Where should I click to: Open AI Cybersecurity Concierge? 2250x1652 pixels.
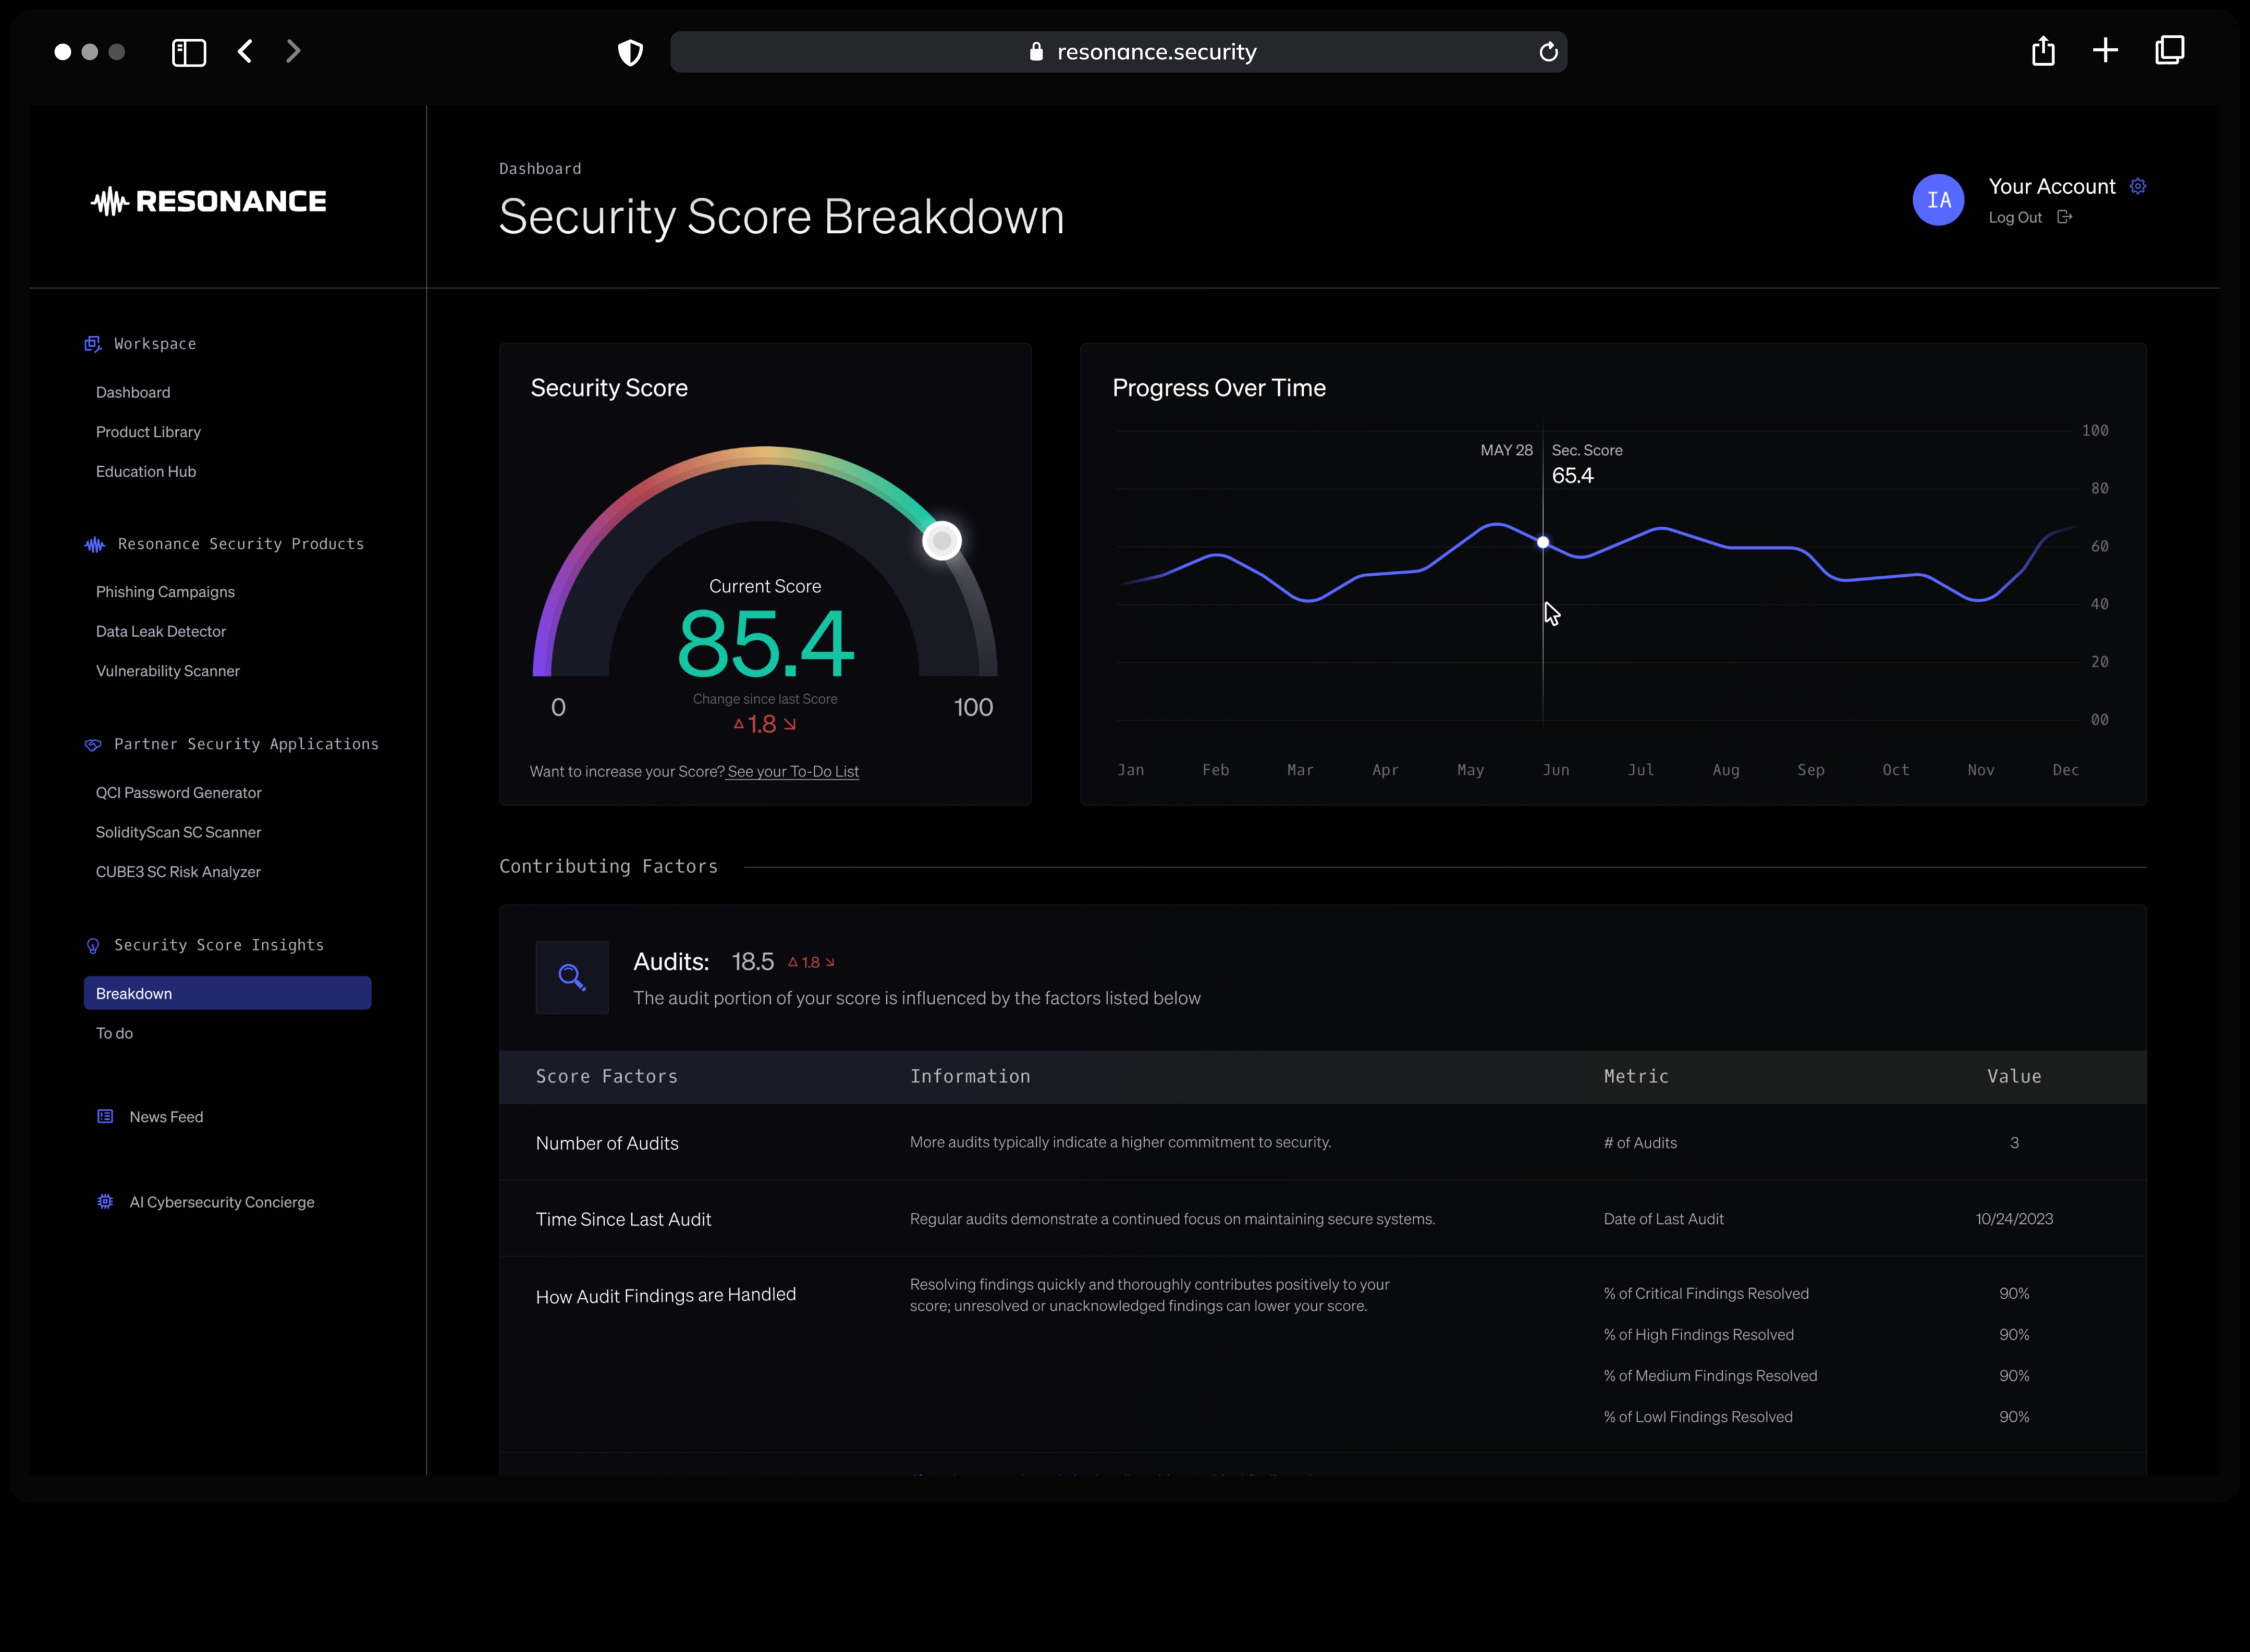pyautogui.click(x=221, y=1202)
